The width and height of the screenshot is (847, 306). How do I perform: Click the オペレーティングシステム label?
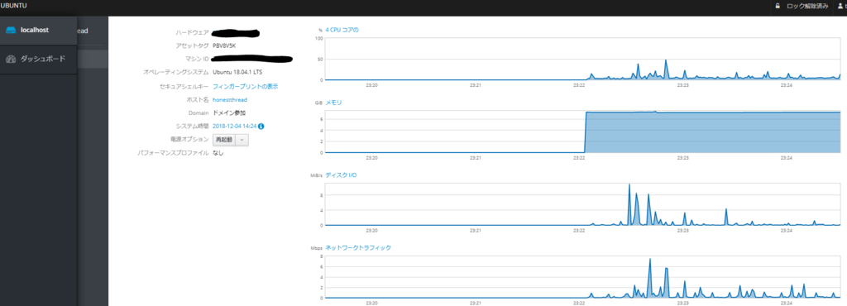[176, 72]
